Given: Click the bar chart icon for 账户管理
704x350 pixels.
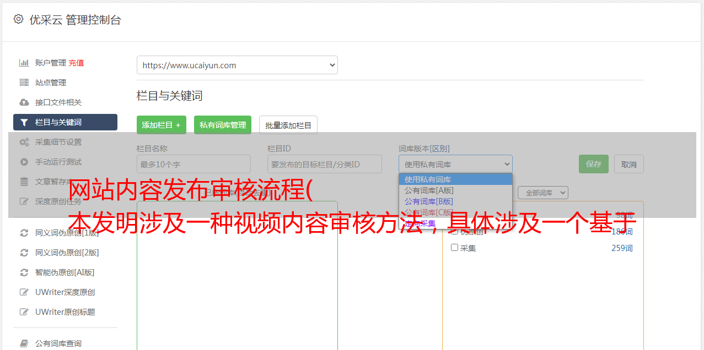Looking at the screenshot, I should (x=24, y=63).
